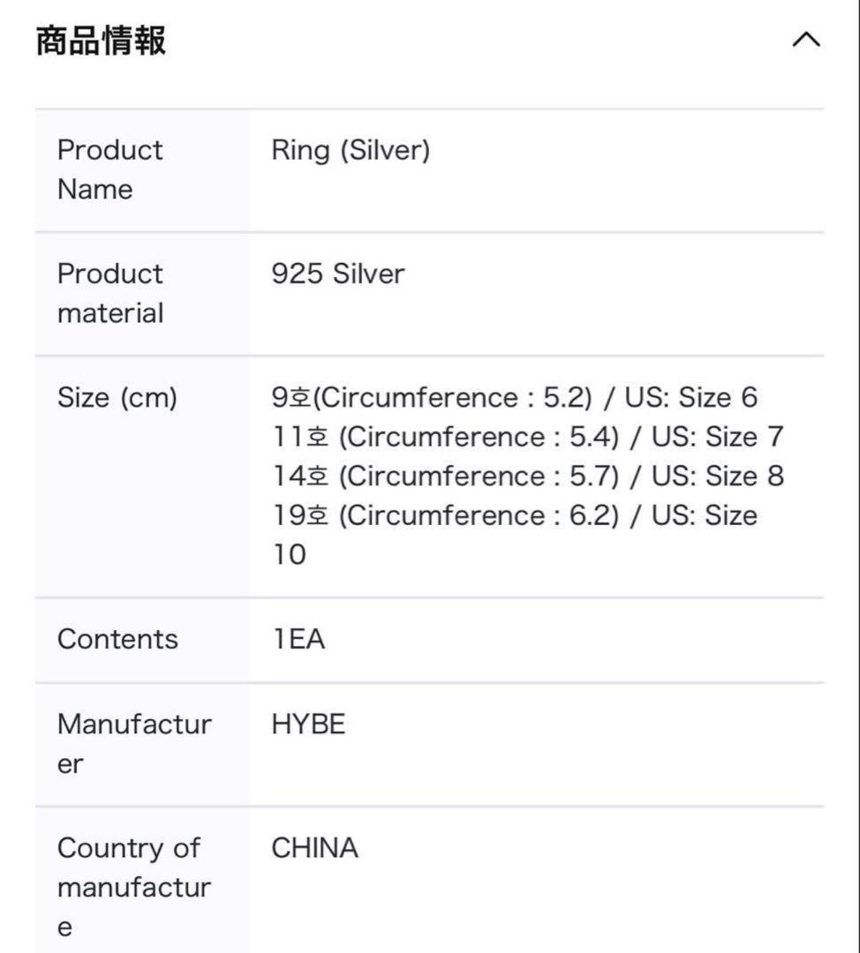The height and width of the screenshot is (953, 860).
Task: Click the Circumference : 5.7 text
Action: click(480, 476)
